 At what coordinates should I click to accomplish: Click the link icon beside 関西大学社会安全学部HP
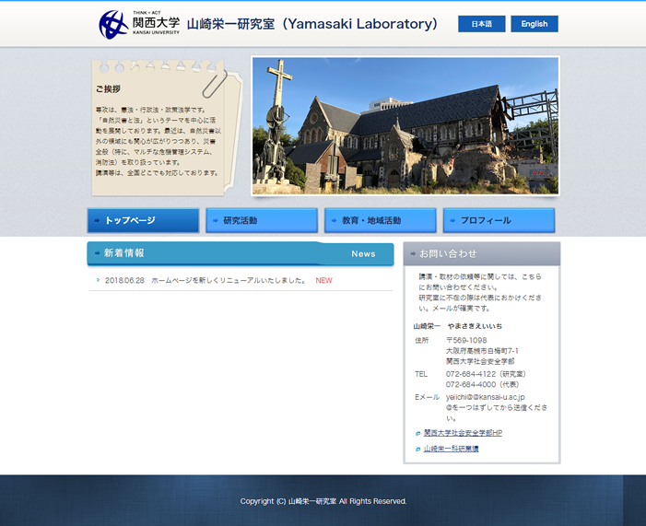point(417,433)
